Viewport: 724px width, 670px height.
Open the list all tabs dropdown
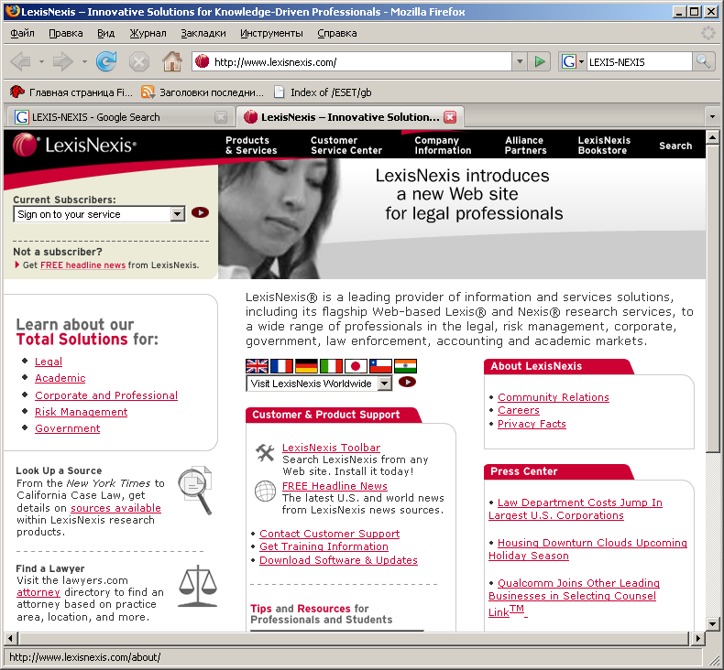click(x=712, y=117)
